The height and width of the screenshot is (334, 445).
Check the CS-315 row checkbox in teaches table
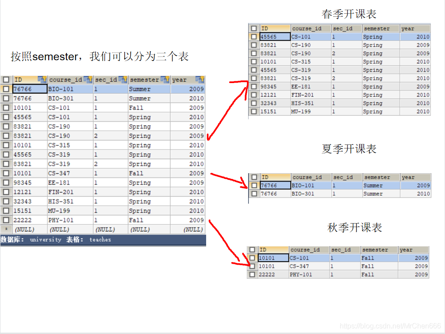(x=6, y=145)
